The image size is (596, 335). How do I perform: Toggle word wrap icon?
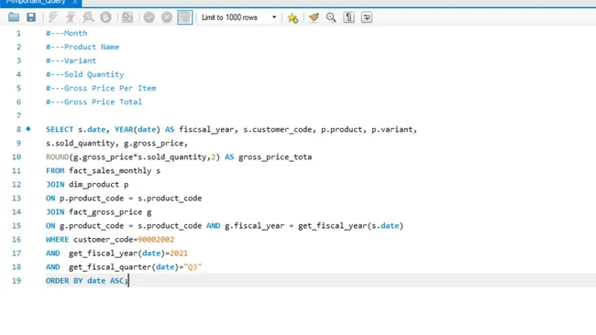(367, 17)
